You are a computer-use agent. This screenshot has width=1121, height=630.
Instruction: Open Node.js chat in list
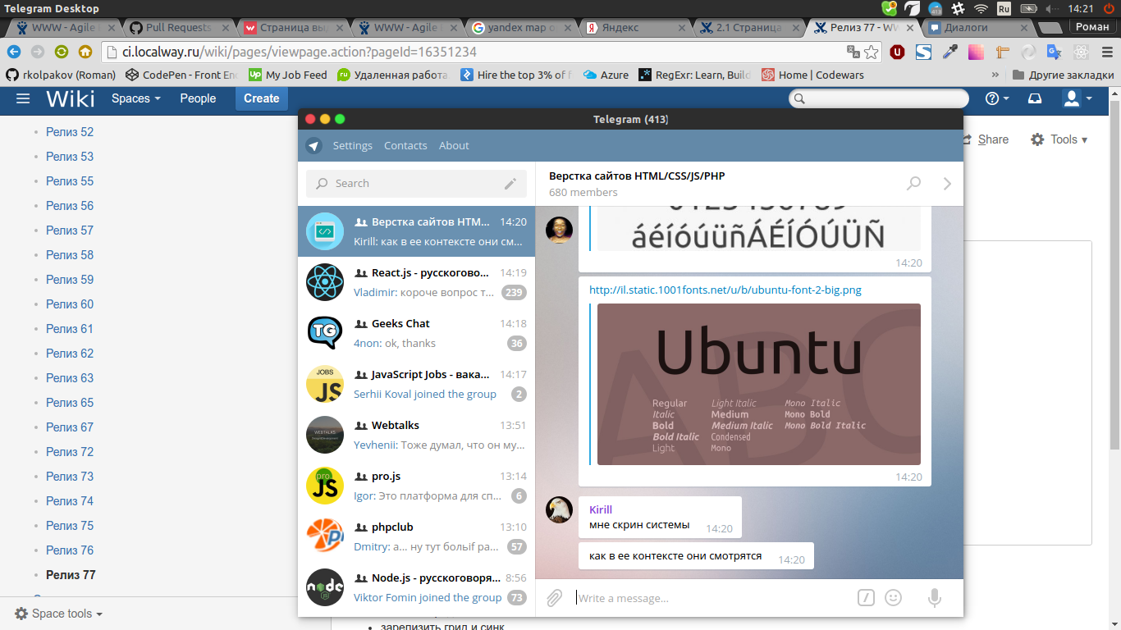click(416, 587)
